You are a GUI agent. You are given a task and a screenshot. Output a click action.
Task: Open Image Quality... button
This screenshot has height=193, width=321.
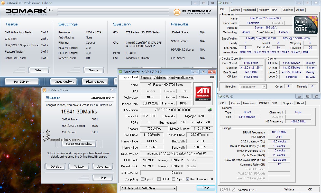coord(64,82)
